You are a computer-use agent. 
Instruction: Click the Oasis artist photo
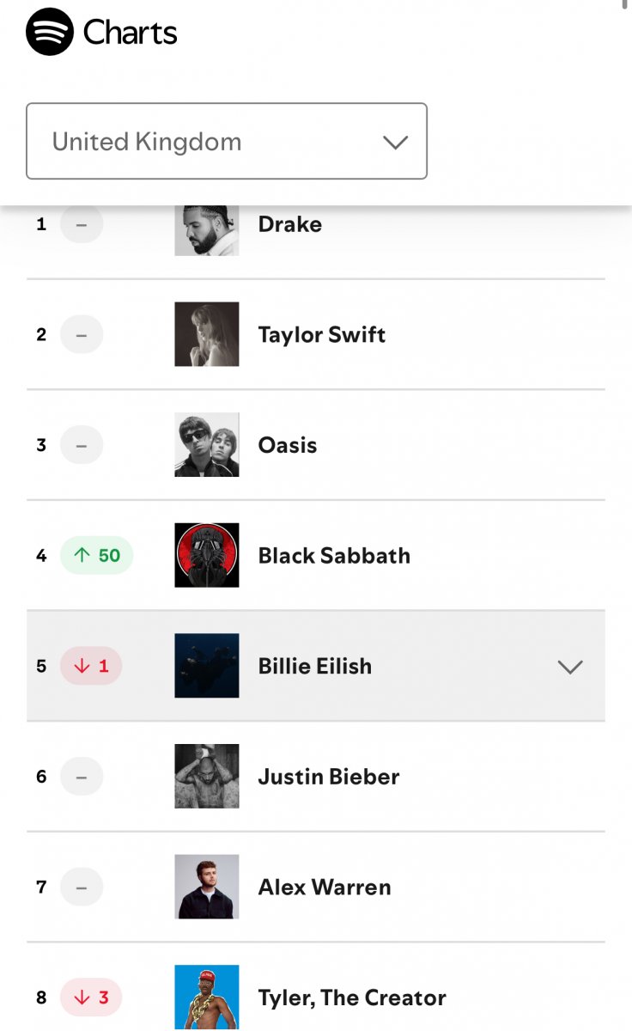click(x=207, y=445)
